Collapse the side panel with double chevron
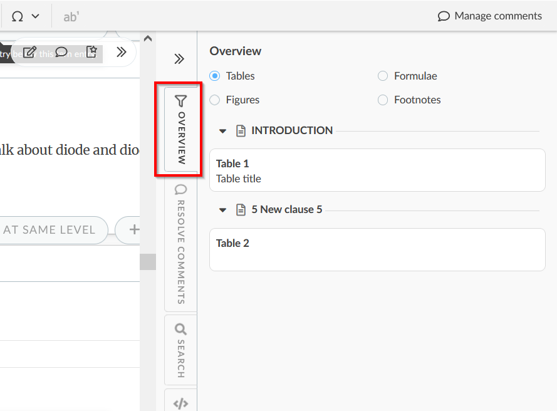This screenshot has width=557, height=411. [x=179, y=59]
